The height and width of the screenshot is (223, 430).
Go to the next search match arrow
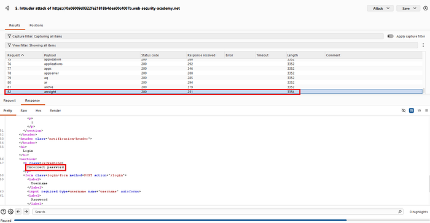click(x=26, y=211)
